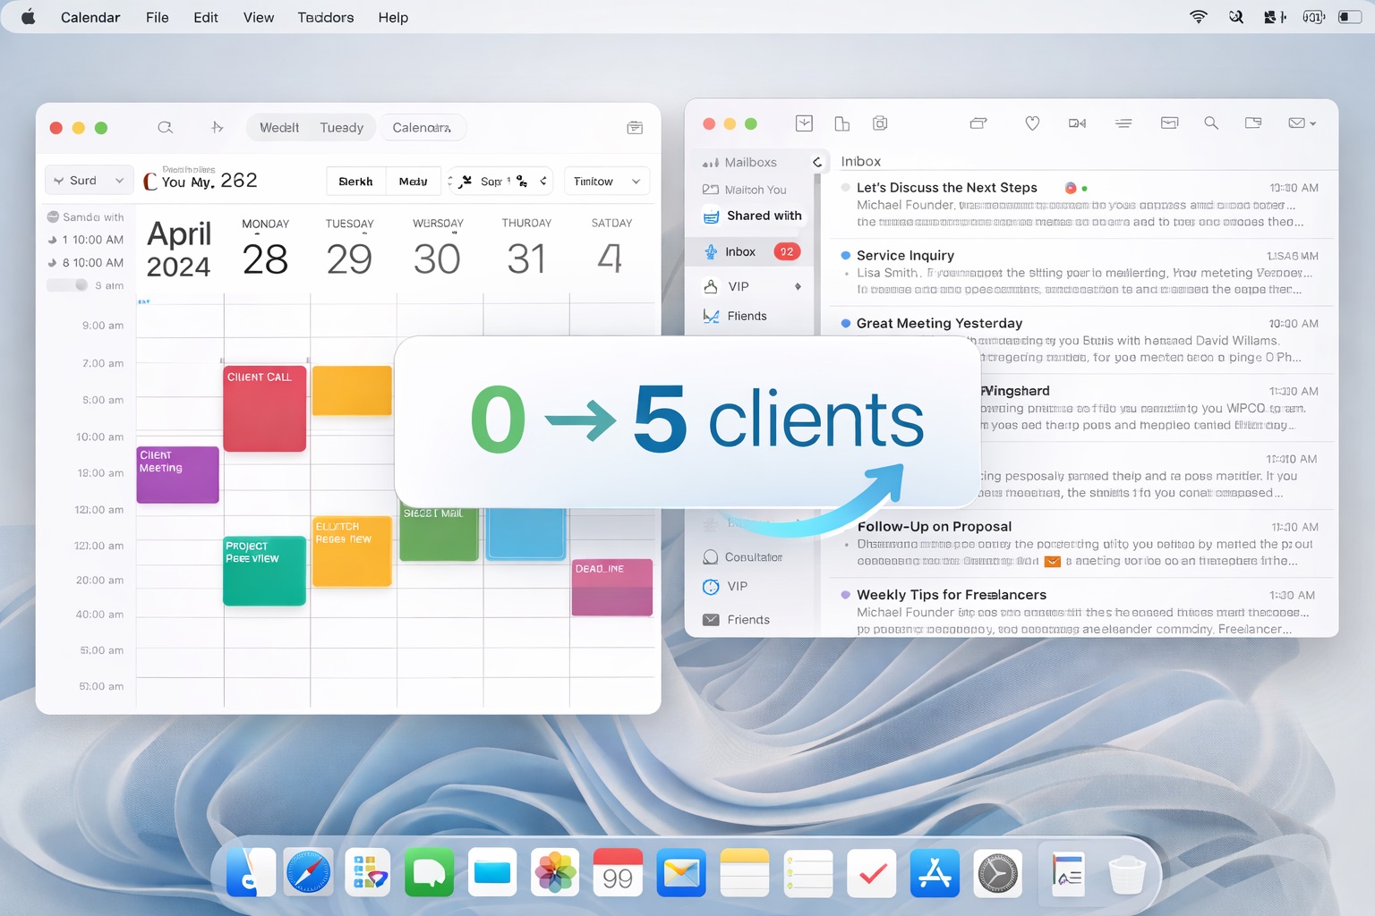Click the heart favorites icon in Mail
Image resolution: width=1375 pixels, height=916 pixels.
tap(1032, 123)
